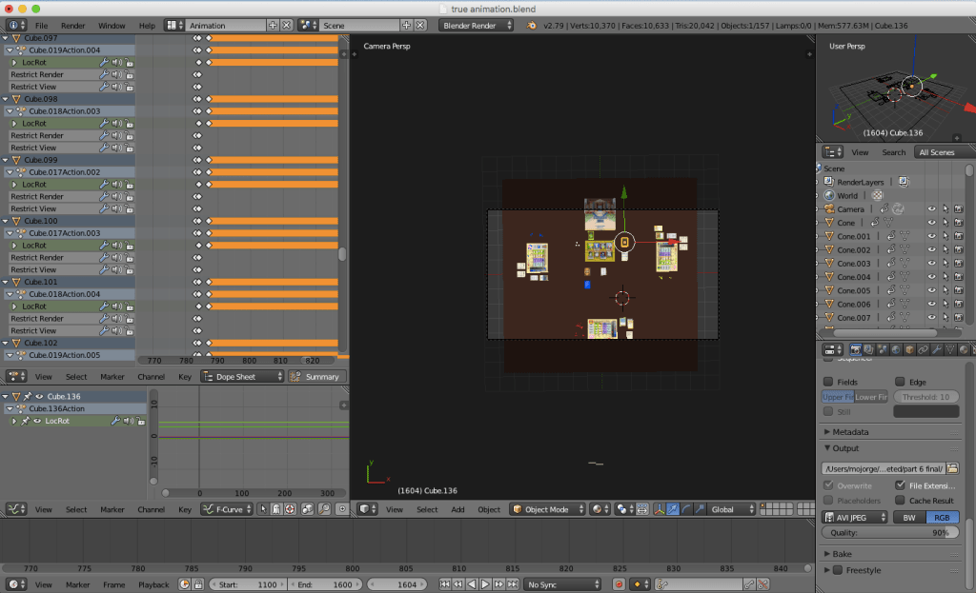Mute the Cube.136 LocRot channel speaker icon
Image resolution: width=976 pixels, height=593 pixels.
click(x=129, y=421)
